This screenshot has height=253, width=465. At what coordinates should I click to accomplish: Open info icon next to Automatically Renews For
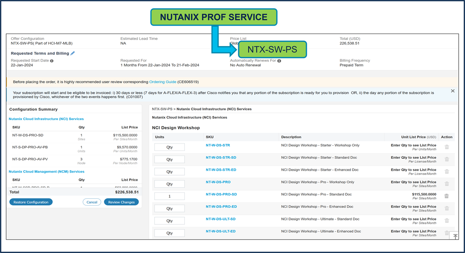[279, 61]
